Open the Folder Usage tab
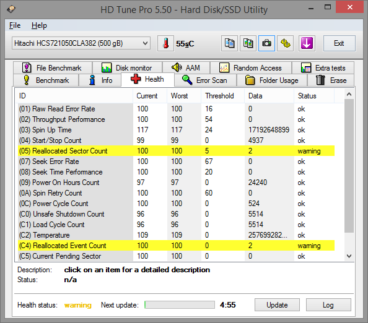 pyautogui.click(x=272, y=80)
